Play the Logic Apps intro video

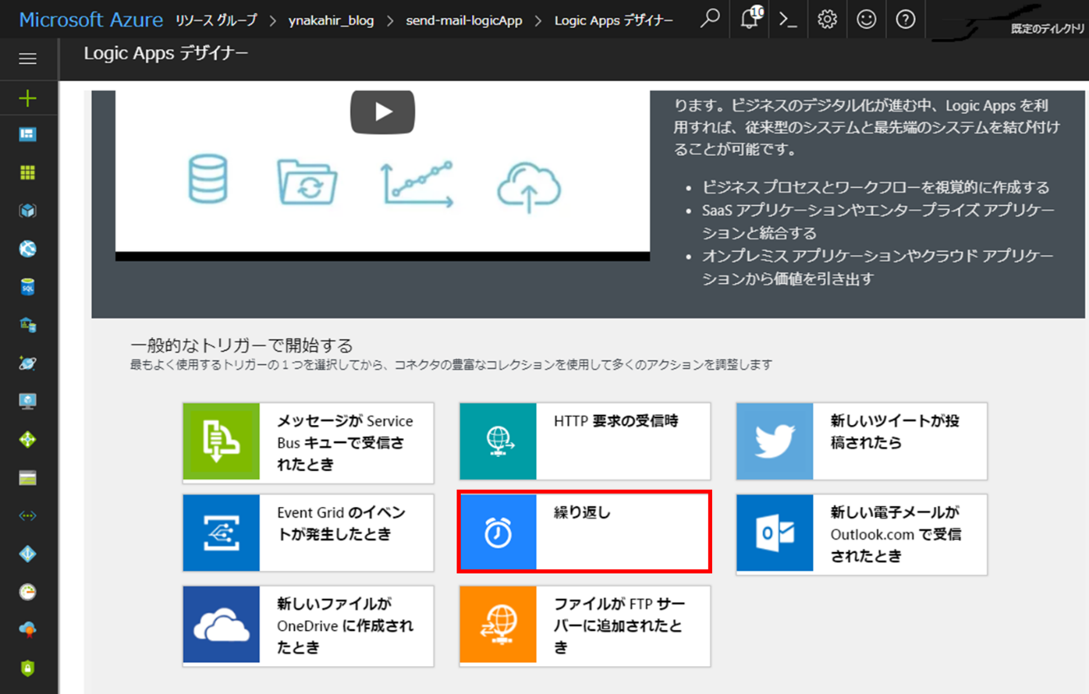383,112
